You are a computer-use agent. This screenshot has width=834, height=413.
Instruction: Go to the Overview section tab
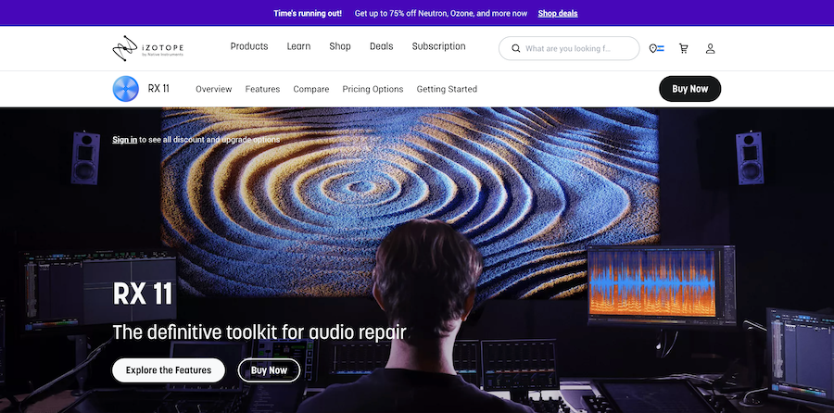[214, 89]
